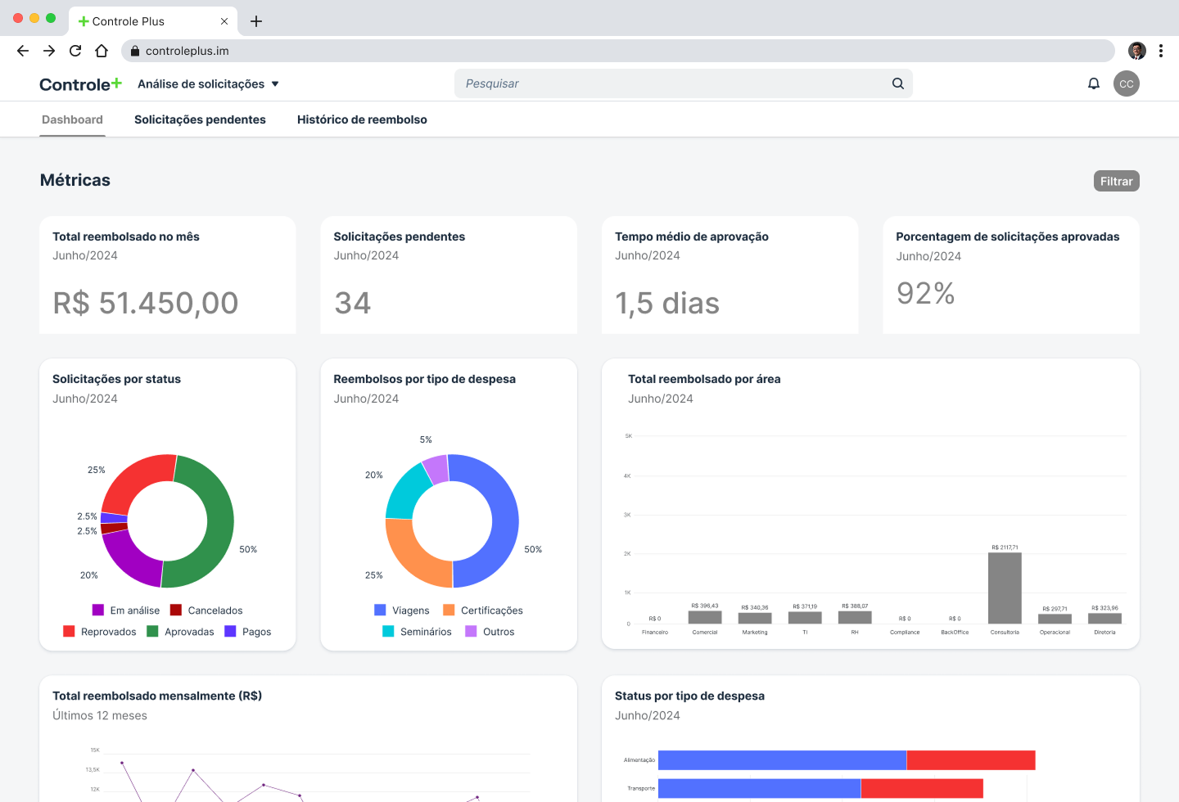Open the CC user avatar

[x=1127, y=83]
